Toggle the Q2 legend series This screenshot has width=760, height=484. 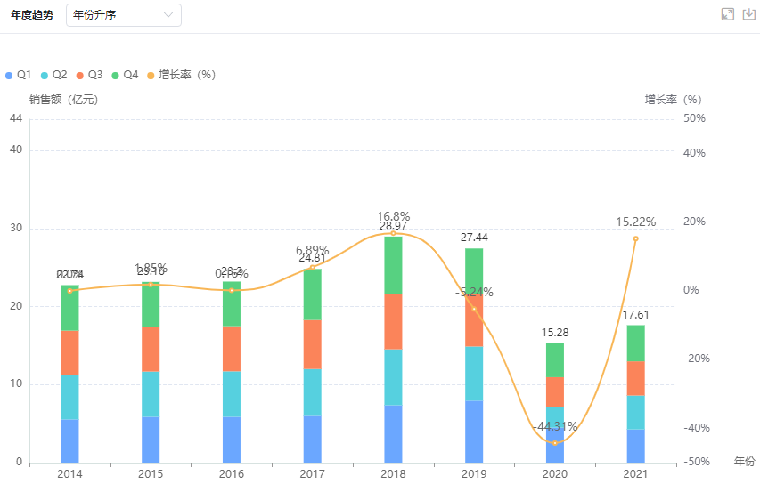(x=54, y=75)
